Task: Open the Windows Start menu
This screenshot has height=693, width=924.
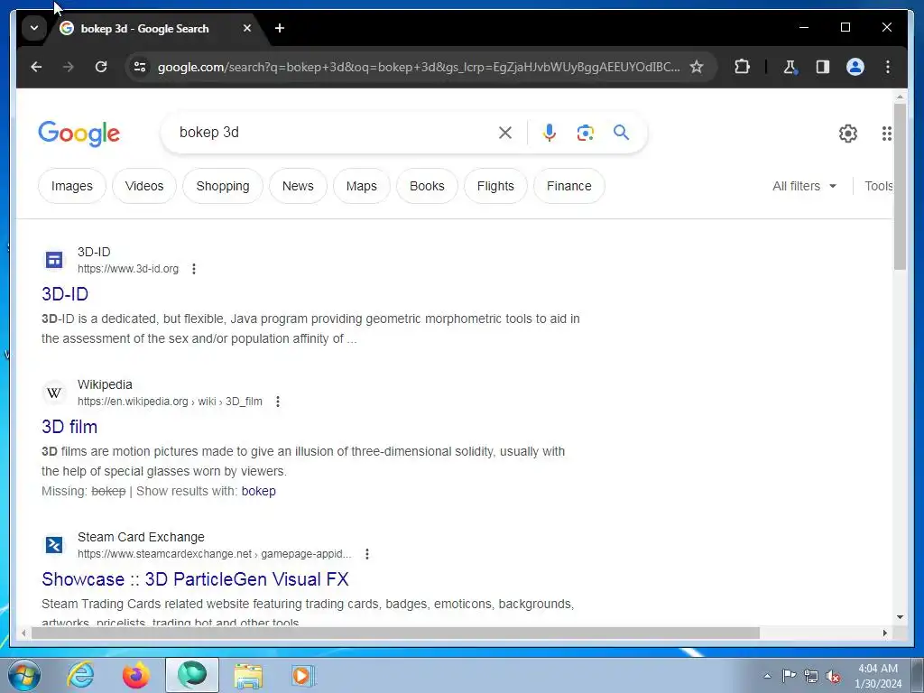Action: pos(24,675)
